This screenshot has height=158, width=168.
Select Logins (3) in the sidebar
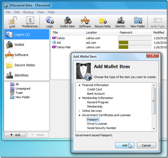pos(27,34)
